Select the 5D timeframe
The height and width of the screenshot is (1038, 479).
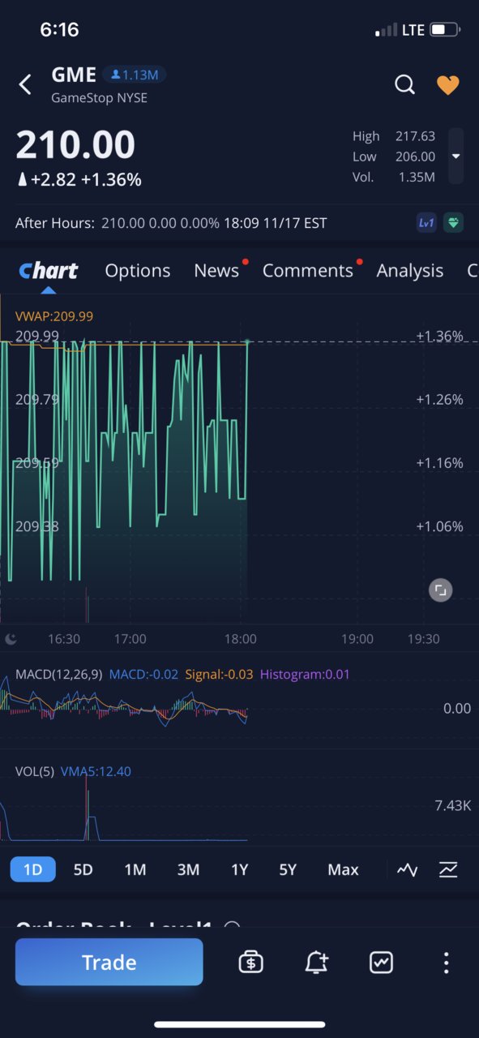coord(83,869)
